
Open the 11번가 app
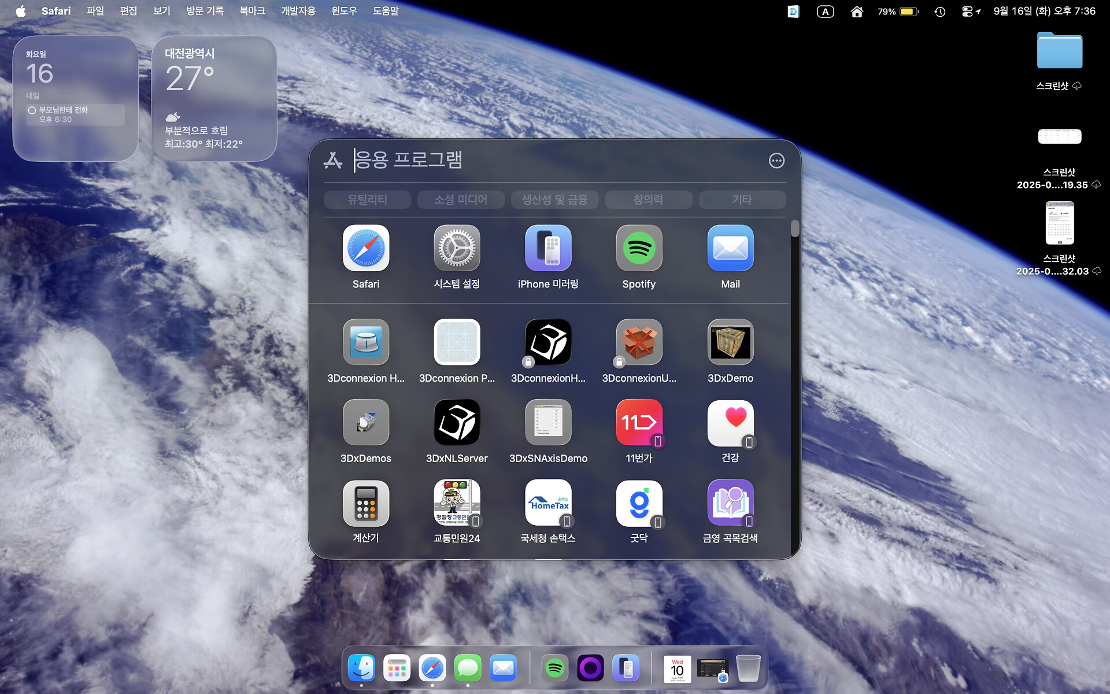point(639,423)
